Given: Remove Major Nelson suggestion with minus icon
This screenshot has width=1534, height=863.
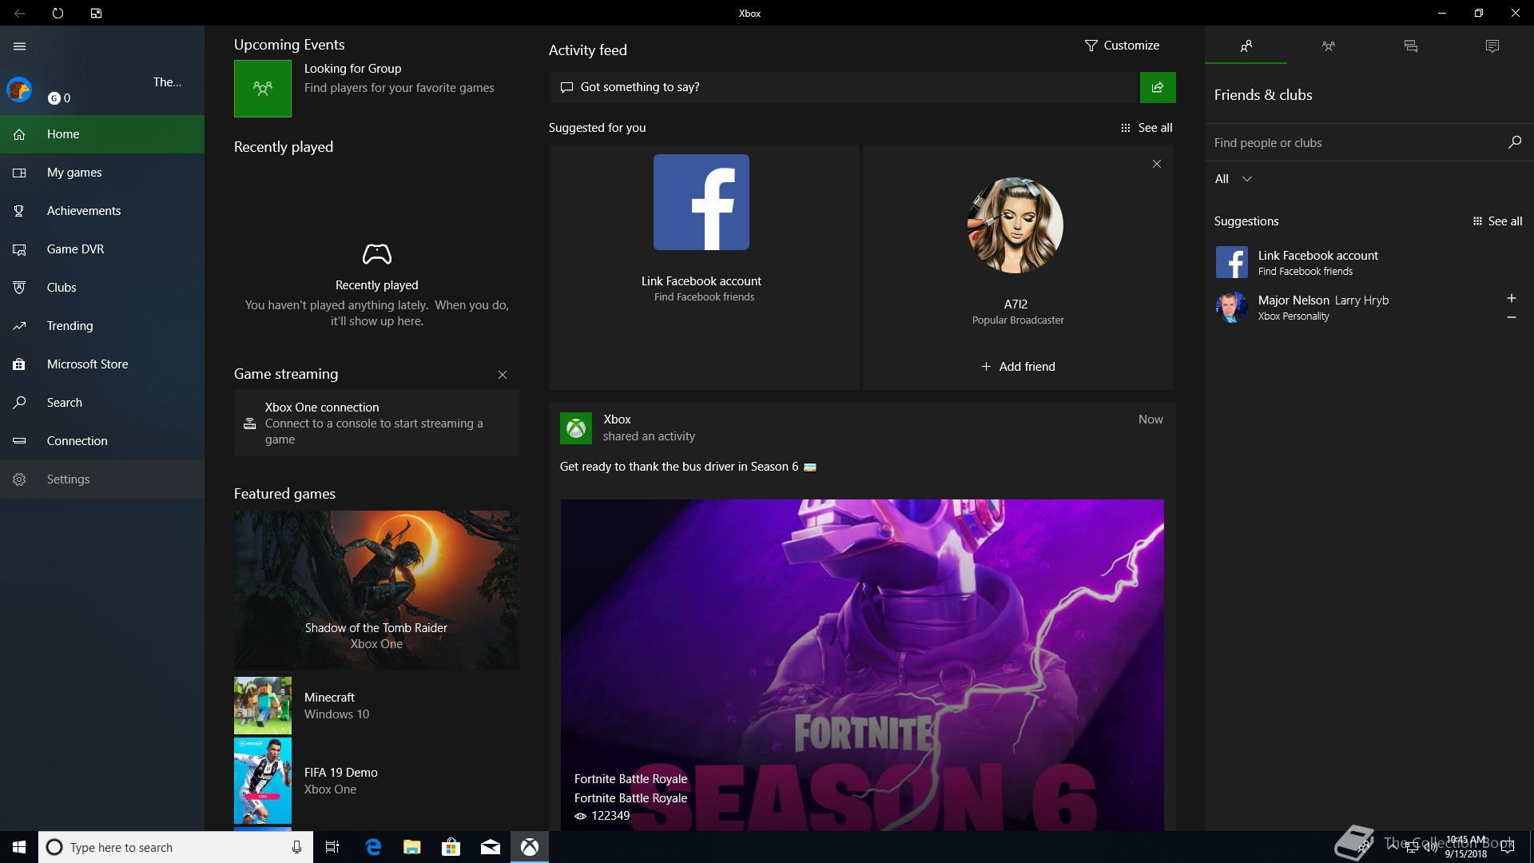Looking at the screenshot, I should click(x=1511, y=317).
